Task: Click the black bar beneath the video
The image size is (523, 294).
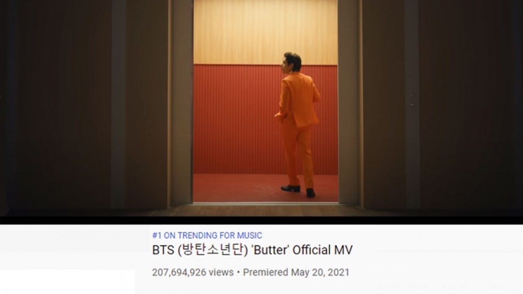Action: click(x=261, y=220)
